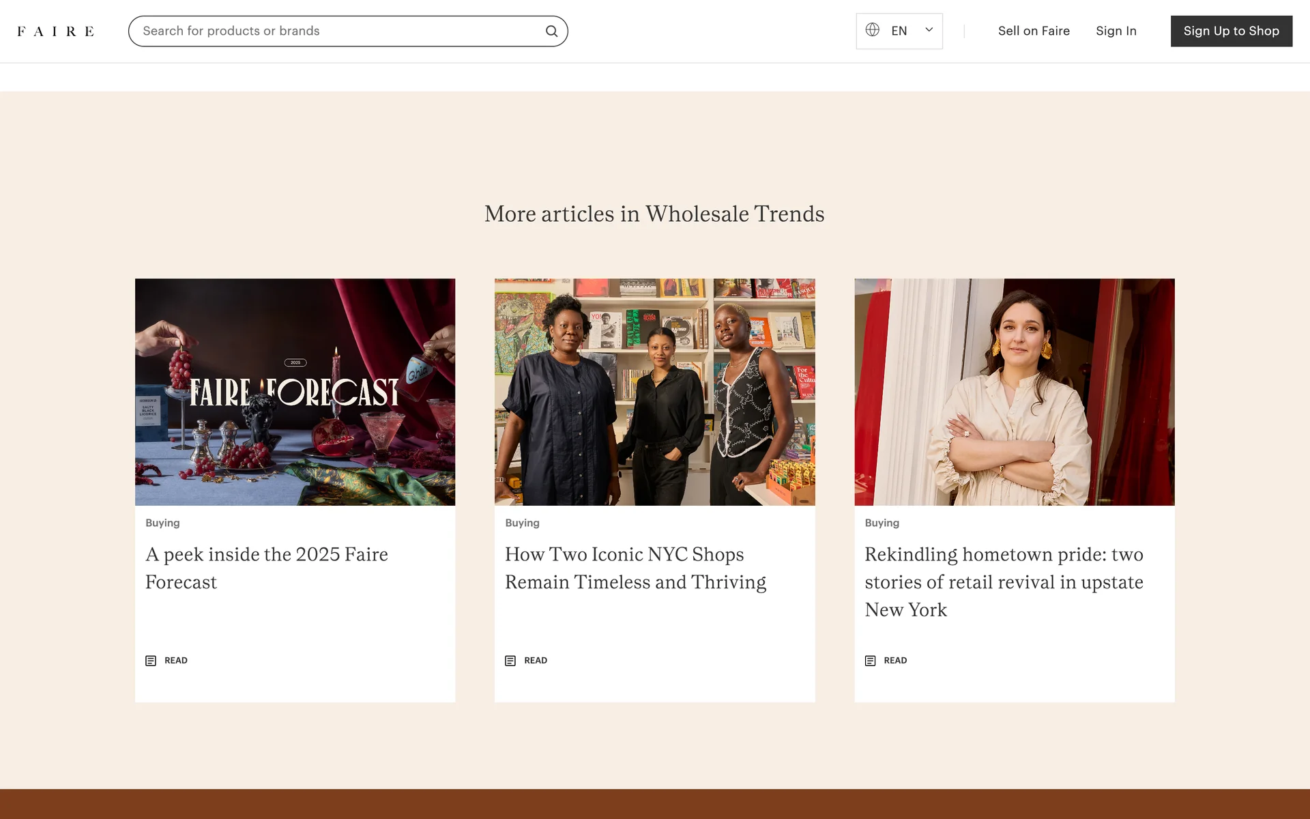Open the EN language selector
1310x819 pixels.
899,31
